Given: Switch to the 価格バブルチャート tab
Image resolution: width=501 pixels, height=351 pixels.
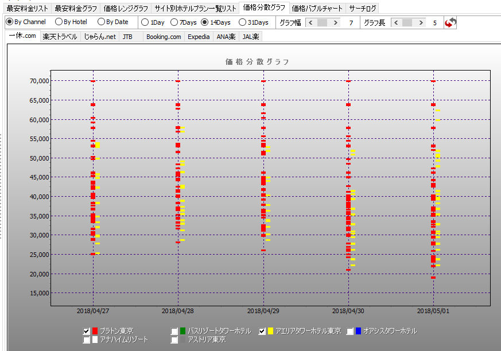Looking at the screenshot, I should pos(317,9).
